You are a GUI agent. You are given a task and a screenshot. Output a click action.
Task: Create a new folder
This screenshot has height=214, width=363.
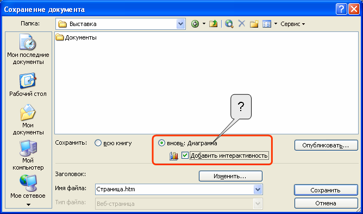(x=254, y=24)
